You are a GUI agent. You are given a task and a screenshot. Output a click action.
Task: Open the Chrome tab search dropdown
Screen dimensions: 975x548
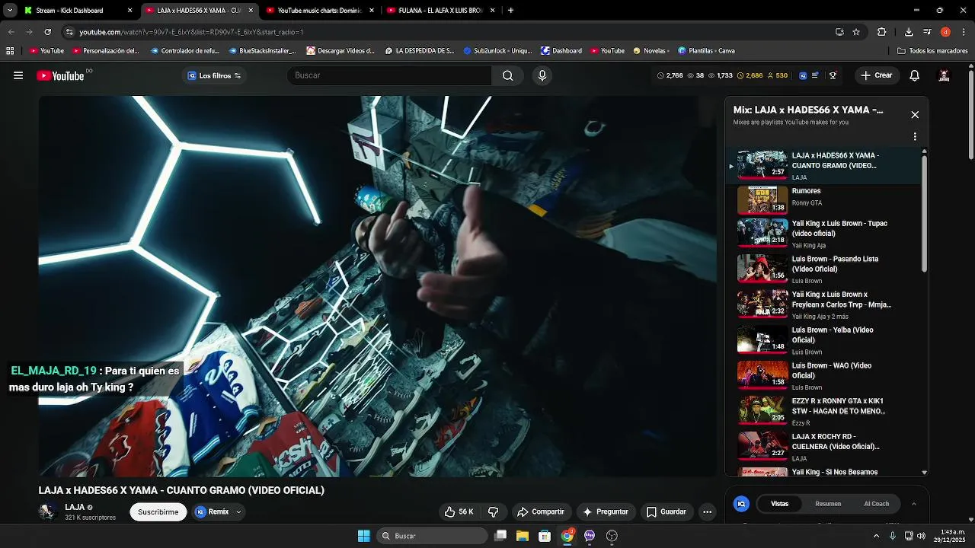[x=10, y=11]
